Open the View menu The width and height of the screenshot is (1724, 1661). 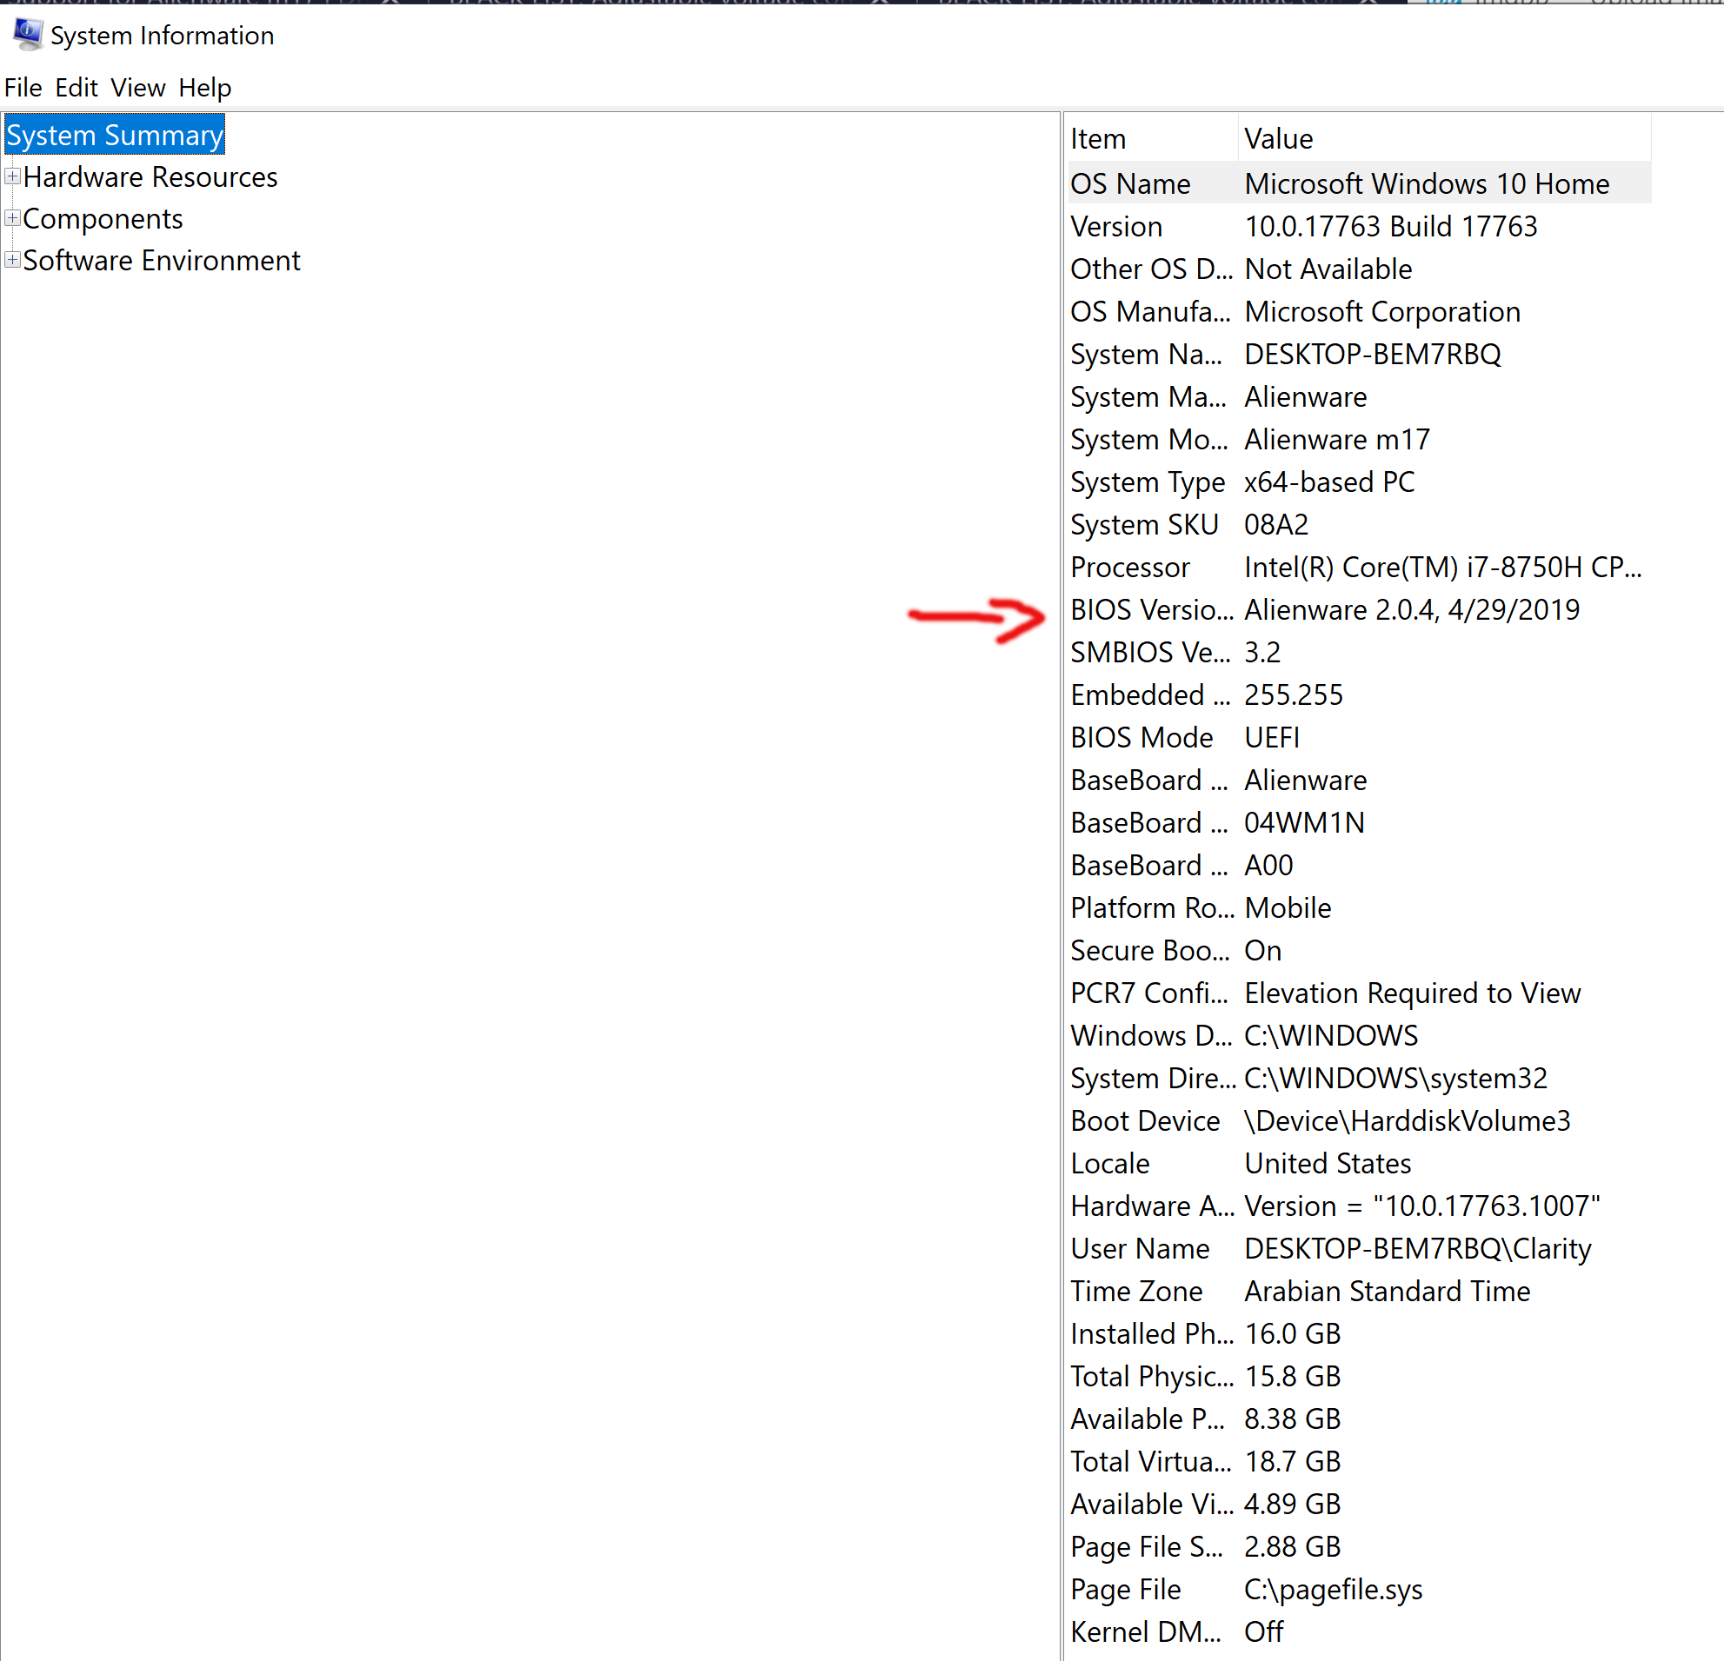(x=137, y=88)
